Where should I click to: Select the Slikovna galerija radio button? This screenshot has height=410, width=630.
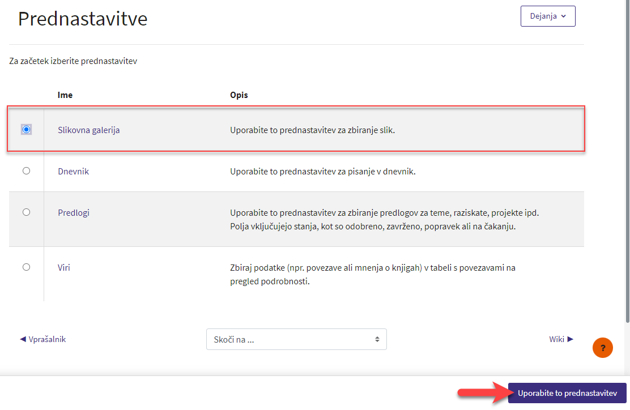[26, 130]
